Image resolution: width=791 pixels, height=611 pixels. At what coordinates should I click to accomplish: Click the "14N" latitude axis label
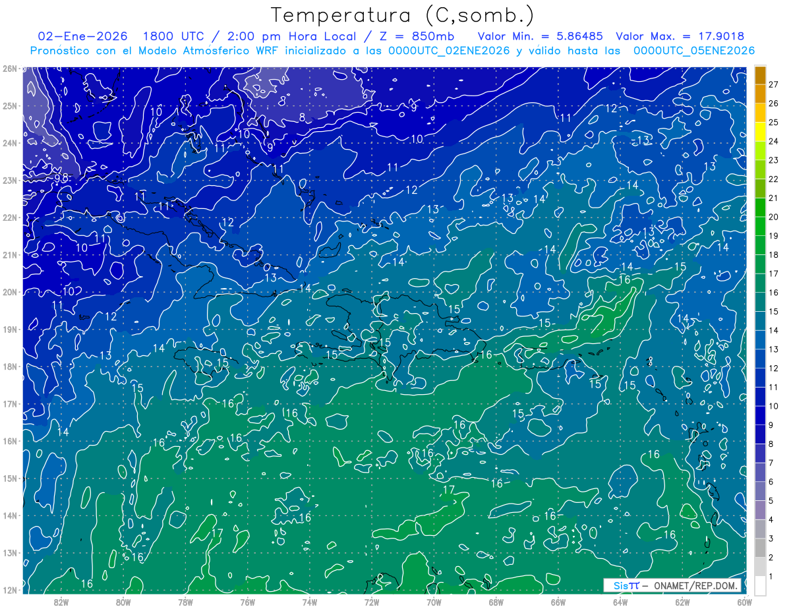point(9,515)
